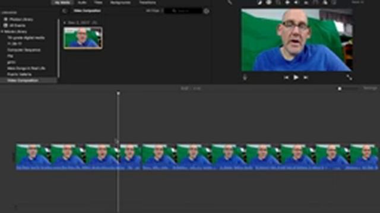The height and width of the screenshot is (213, 380).
Task: Toggle the library sidebar with the hide icon
Action: click(65, 11)
